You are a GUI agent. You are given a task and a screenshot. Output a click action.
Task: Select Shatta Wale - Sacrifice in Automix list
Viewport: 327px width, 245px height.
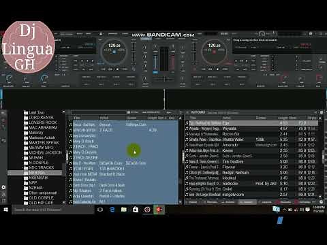pyautogui.click(x=252, y=140)
